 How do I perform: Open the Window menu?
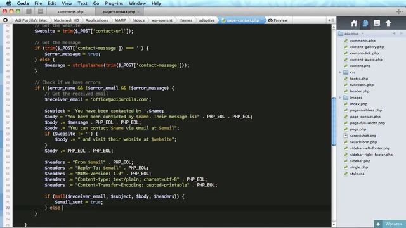pos(137,3)
